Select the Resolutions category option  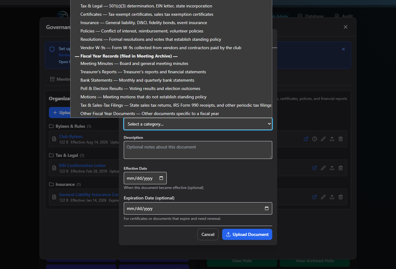pos(171,40)
